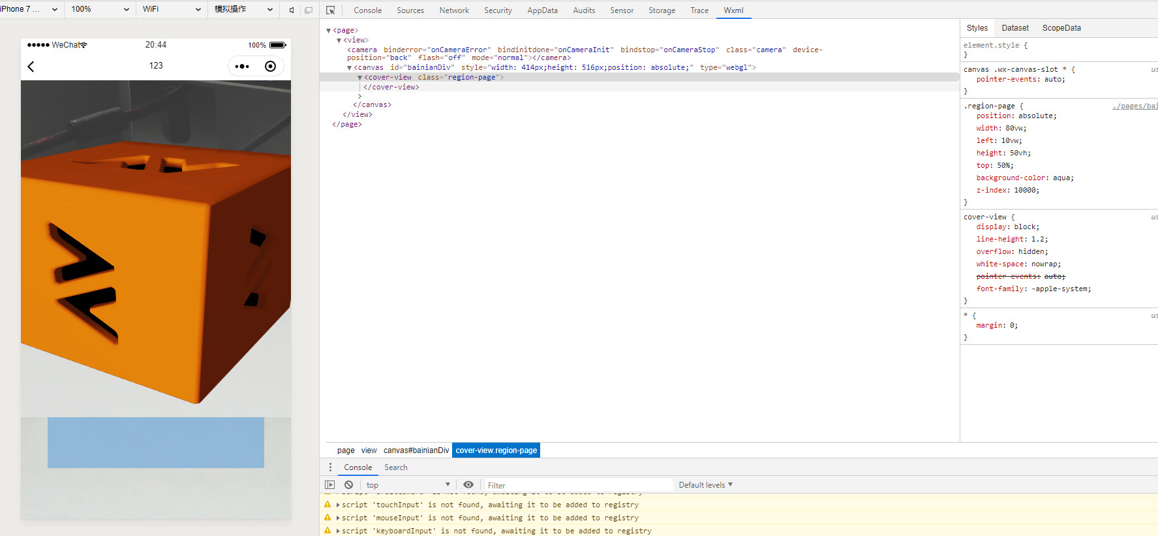Open the Styles side tab
Screen dimensions: 1158x536
(977, 28)
